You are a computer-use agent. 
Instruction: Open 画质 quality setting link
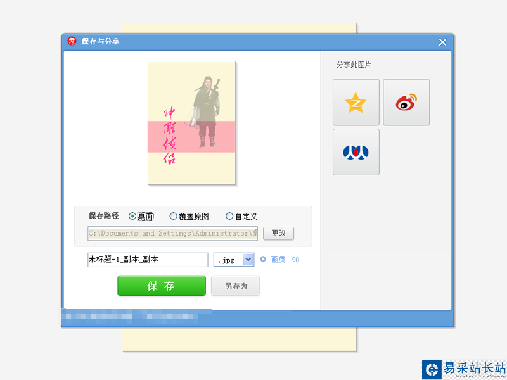point(278,260)
